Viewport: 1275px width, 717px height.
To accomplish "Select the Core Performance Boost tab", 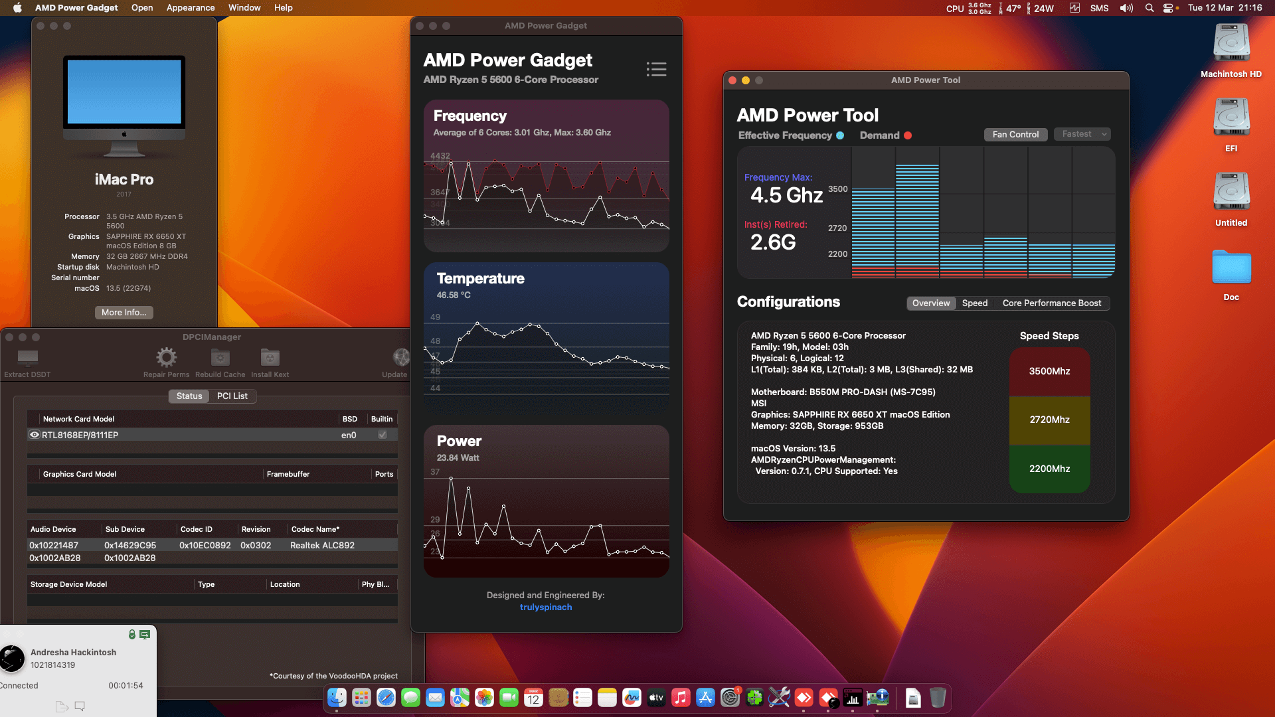I will coord(1052,303).
